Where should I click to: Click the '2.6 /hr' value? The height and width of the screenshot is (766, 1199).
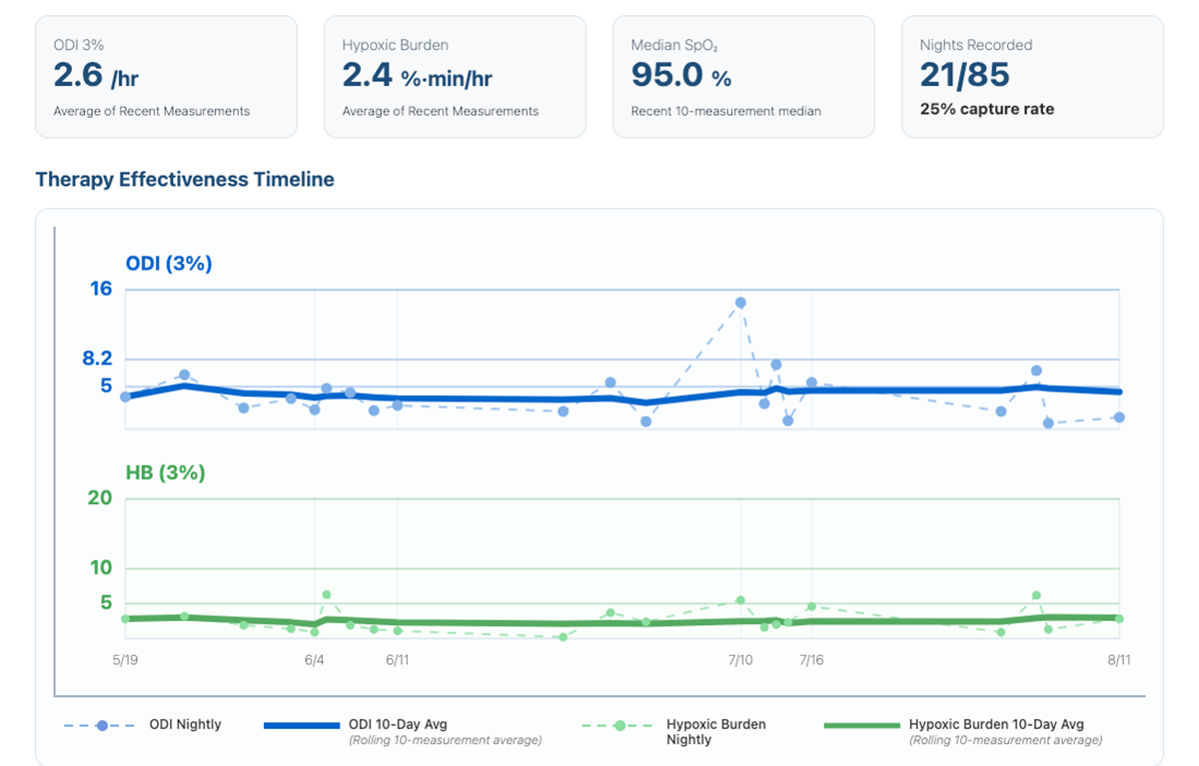pyautogui.click(x=96, y=75)
